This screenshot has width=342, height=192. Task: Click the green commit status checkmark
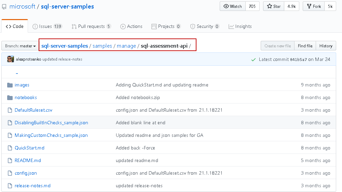(253, 60)
